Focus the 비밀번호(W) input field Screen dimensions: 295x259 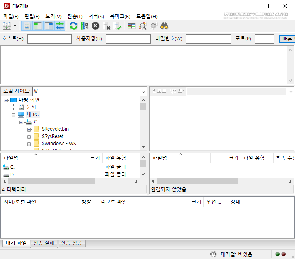(x=208, y=39)
